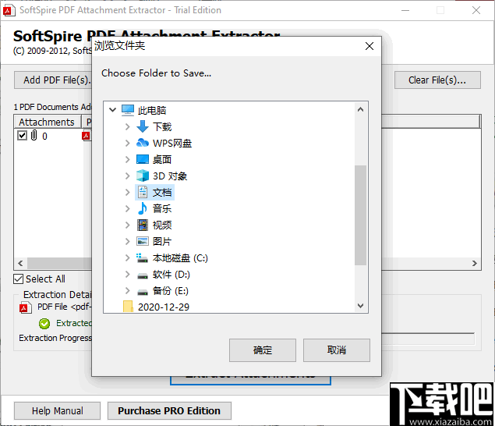This screenshot has height=426, width=495.
Task: Click the Extraction Progress bar
Action: (x=428, y=339)
